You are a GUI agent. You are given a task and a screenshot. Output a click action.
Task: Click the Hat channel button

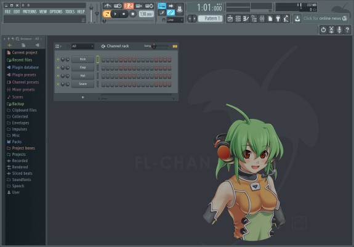[x=82, y=76]
